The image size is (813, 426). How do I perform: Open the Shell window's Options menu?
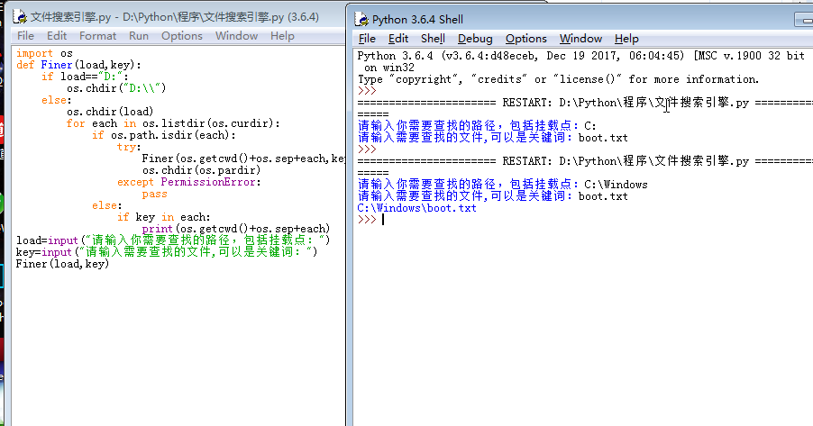tap(525, 39)
